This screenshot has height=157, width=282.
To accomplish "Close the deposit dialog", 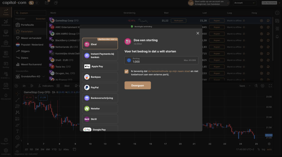I will 198,33.
